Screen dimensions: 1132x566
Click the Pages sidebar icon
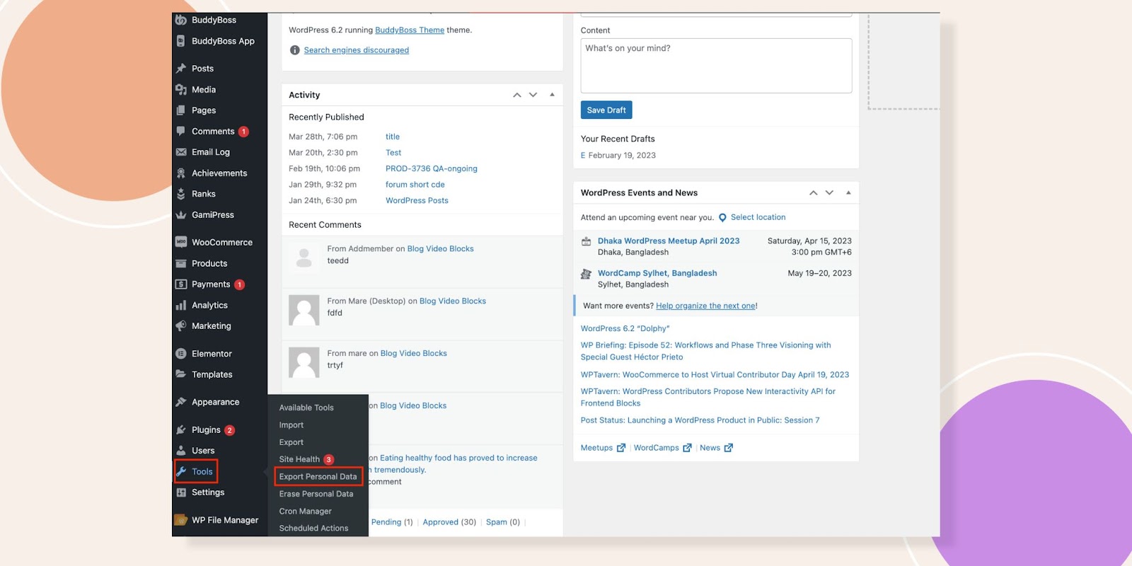pyautogui.click(x=181, y=110)
